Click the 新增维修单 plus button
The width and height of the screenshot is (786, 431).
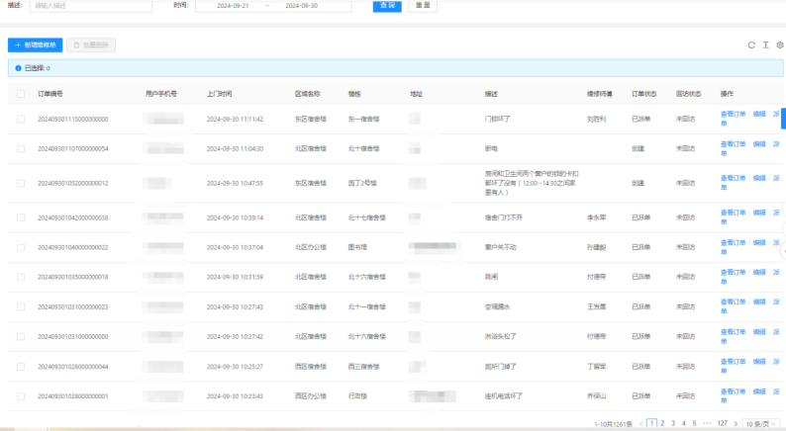coord(35,45)
